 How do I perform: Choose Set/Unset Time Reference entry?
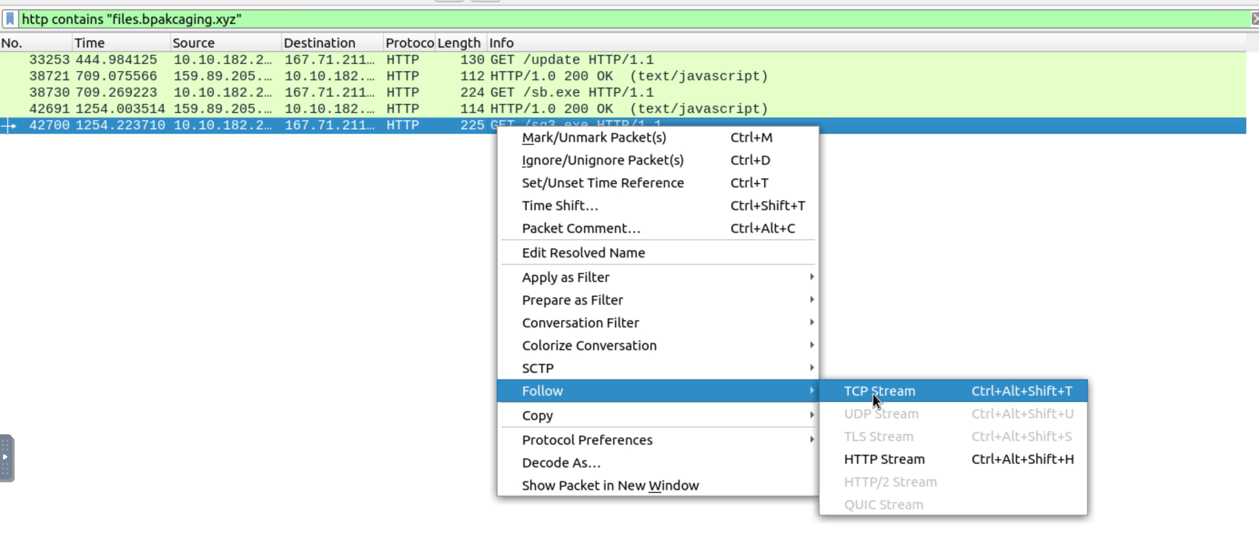[658, 183]
